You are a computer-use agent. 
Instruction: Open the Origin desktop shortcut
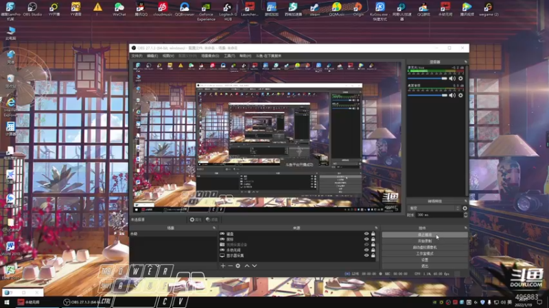tap(358, 9)
